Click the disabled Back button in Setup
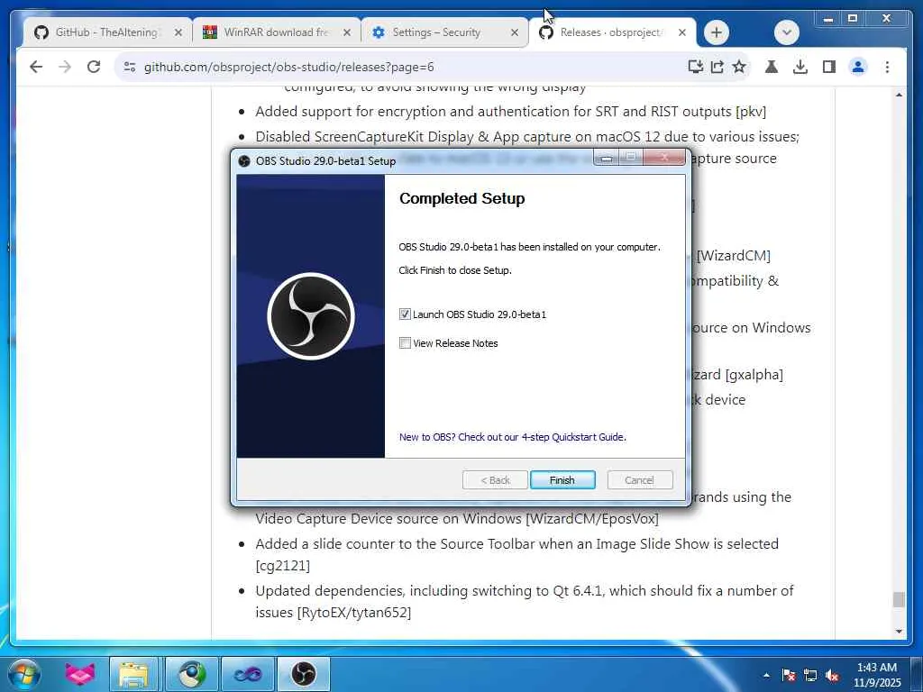The image size is (923, 692). 495,480
